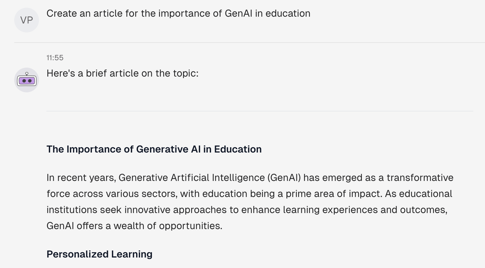Click the purple robot assistant avatar

point(27,80)
